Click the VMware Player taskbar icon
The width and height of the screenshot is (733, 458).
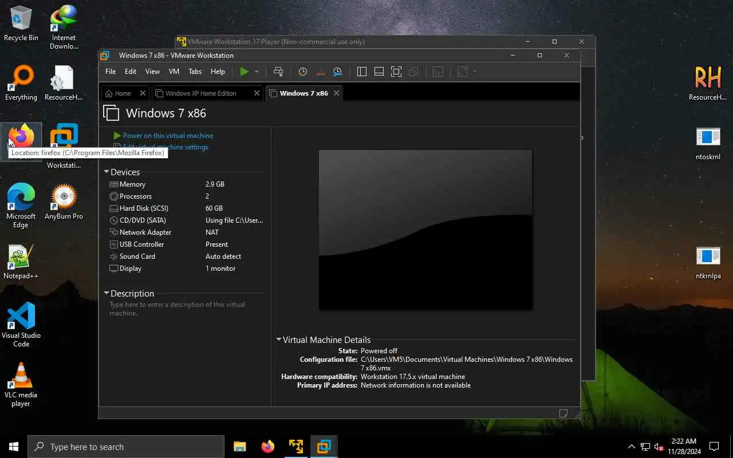[296, 447]
